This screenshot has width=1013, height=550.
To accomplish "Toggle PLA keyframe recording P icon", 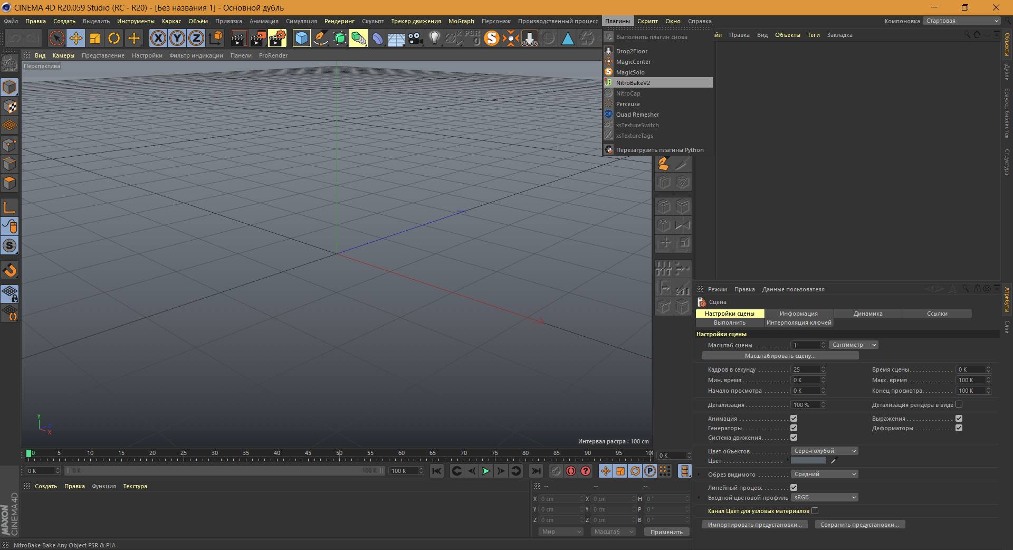I will 650,471.
